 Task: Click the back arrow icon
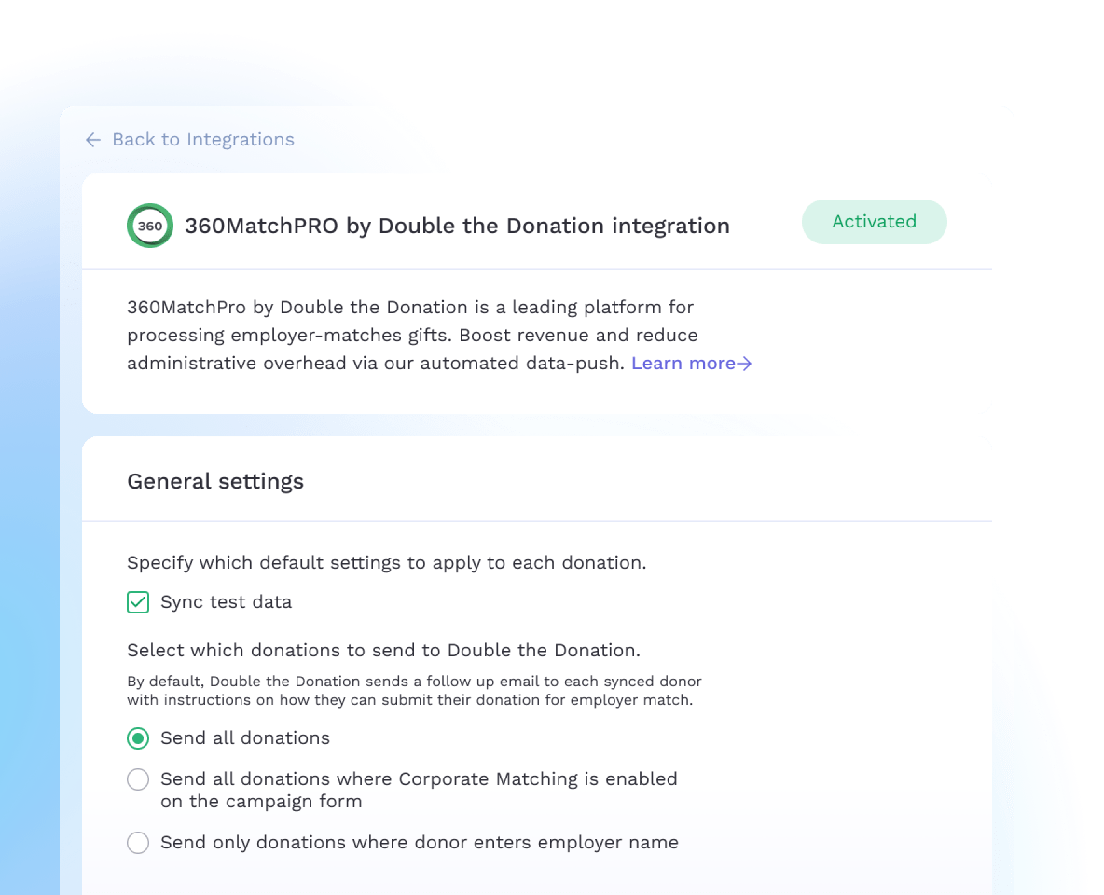coord(93,140)
